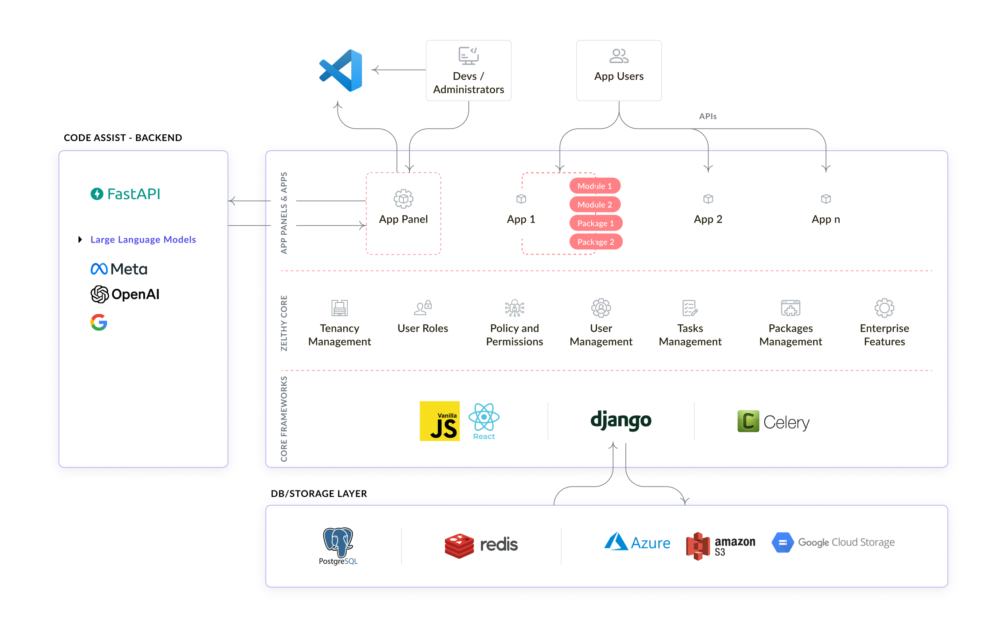Click the 'App 2' label
The height and width of the screenshot is (628, 1006).
point(708,219)
